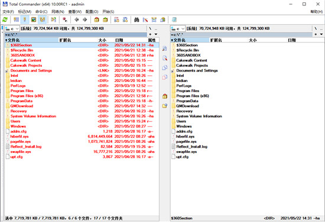Click the forward arrow toolbar icon
The width and height of the screenshot is (325, 222).
(84, 19)
